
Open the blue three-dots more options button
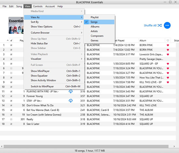coord(167,25)
